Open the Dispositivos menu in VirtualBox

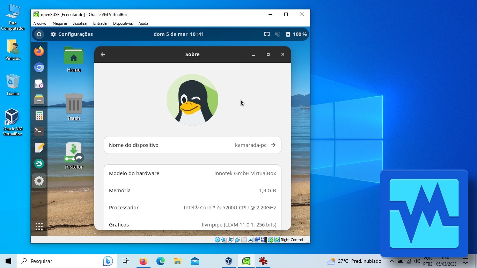[x=123, y=23]
